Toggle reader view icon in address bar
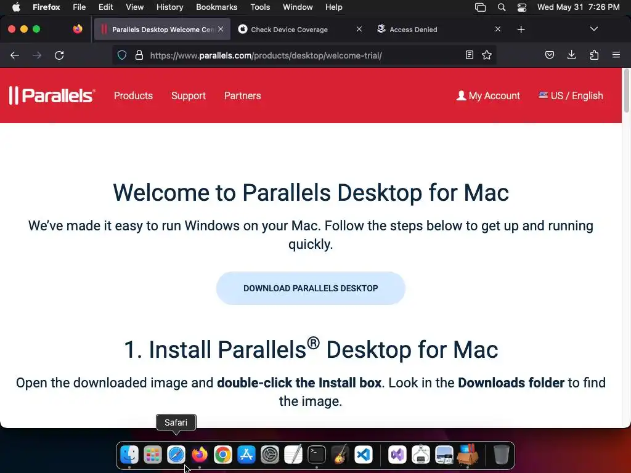Viewport: 631px width, 473px height. [x=469, y=55]
